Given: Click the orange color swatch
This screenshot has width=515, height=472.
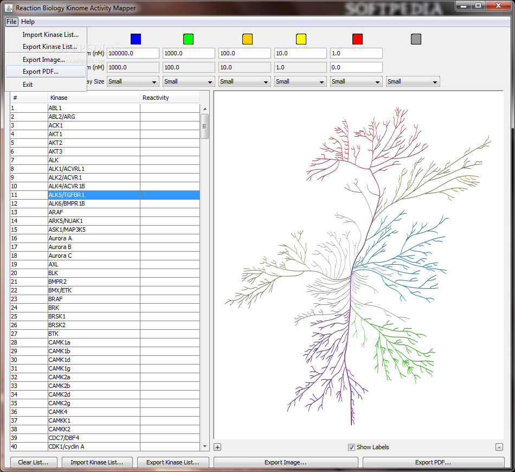Looking at the screenshot, I should click(x=247, y=39).
